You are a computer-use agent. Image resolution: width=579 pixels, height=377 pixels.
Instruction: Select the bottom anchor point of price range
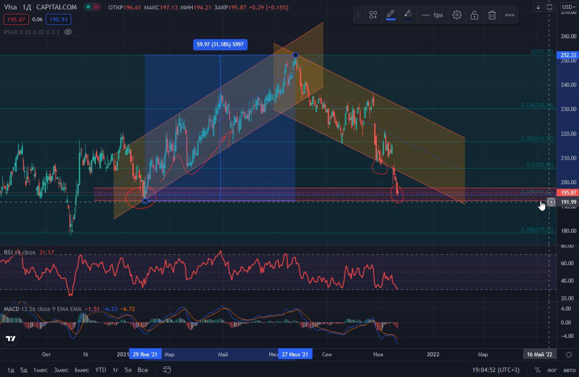[x=145, y=201]
